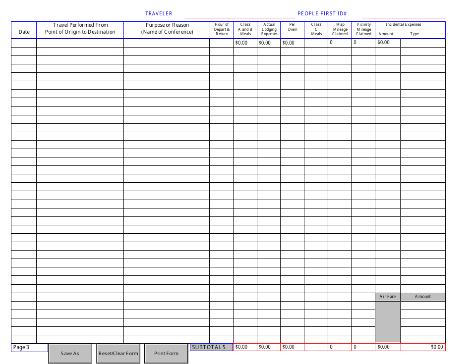Select first row Purpose or Reason cell
Viewport: 471px width, 364px height.
[167, 43]
